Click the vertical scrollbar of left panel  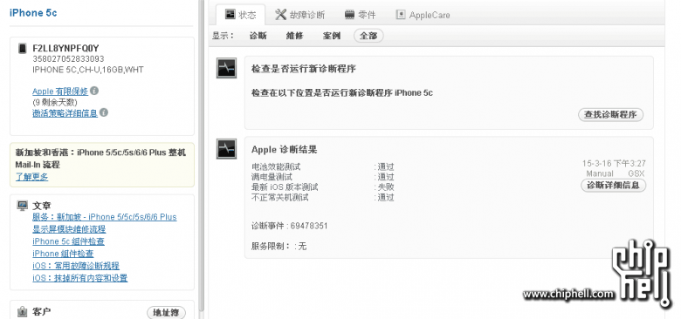(201, 156)
